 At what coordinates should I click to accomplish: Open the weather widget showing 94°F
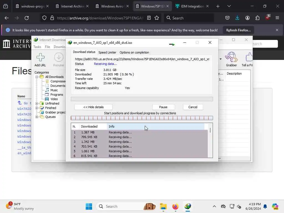point(20,206)
